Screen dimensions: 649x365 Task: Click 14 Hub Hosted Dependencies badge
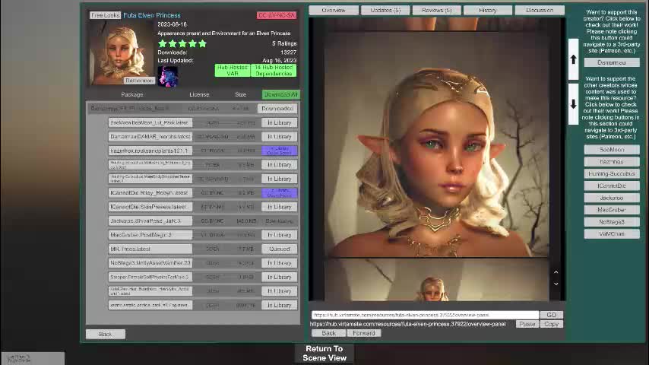tap(274, 71)
